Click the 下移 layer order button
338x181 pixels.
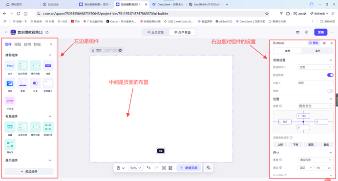coord(296,144)
